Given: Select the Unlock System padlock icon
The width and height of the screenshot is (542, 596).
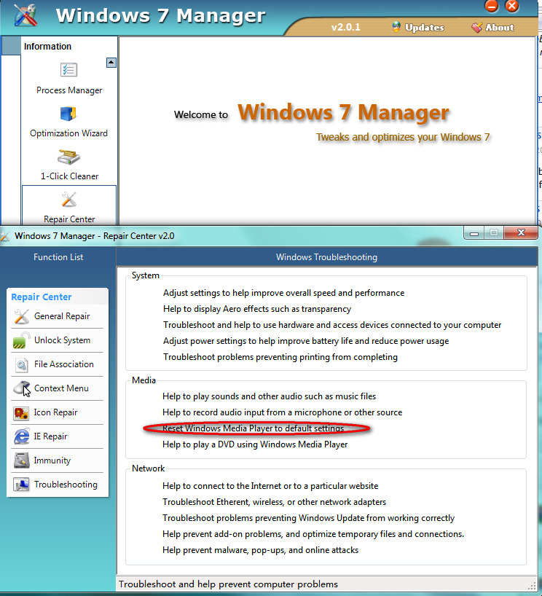Looking at the screenshot, I should [21, 340].
